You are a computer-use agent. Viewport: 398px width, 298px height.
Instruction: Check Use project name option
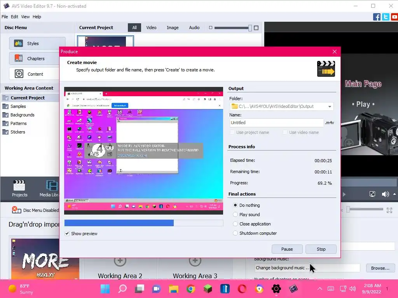(232, 132)
